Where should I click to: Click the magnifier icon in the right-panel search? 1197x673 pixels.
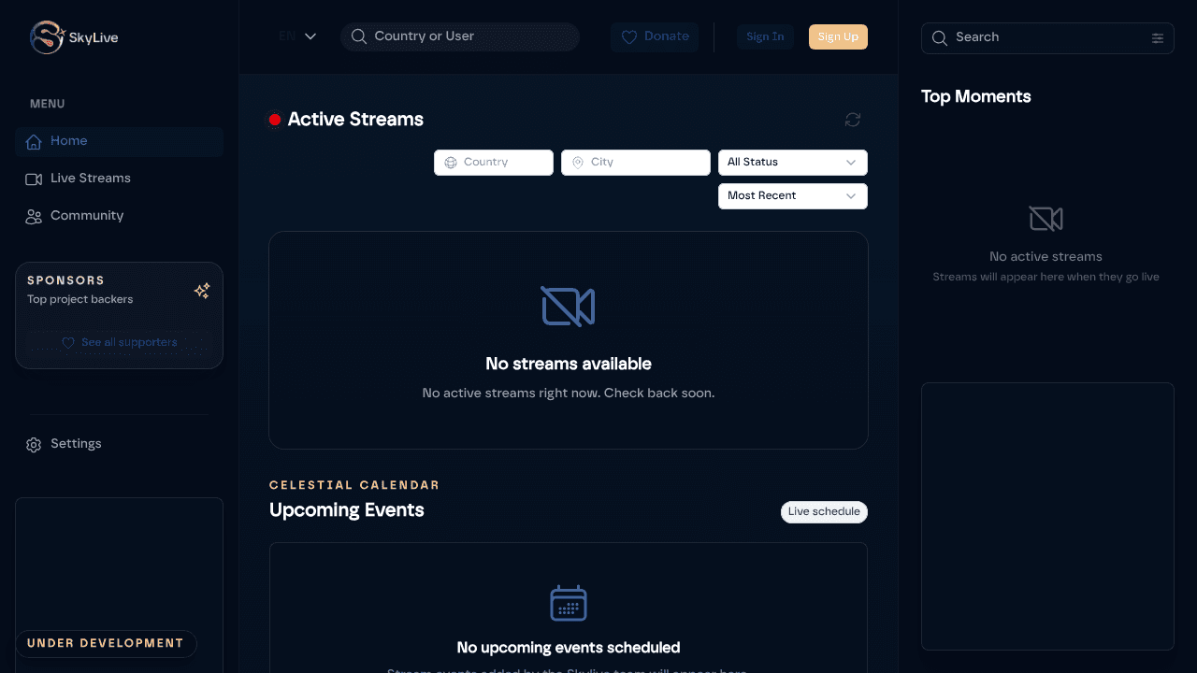point(940,38)
